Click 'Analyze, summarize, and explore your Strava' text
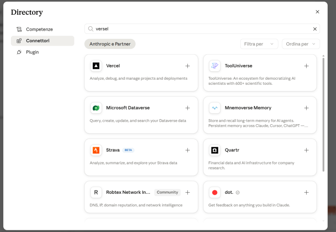Image resolution: width=336 pixels, height=232 pixels. pyautogui.click(x=133, y=163)
